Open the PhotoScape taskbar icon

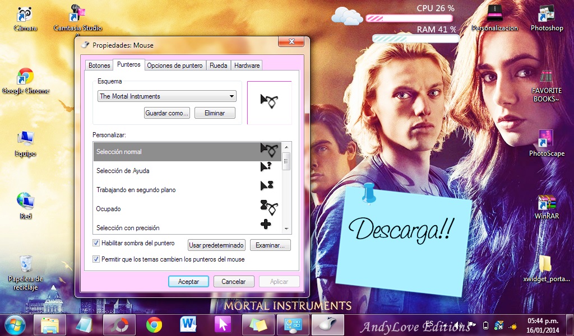pyautogui.click(x=119, y=325)
